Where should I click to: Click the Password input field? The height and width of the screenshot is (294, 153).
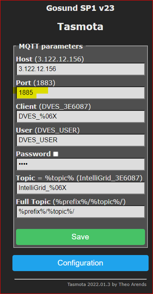pyautogui.click(x=81, y=164)
